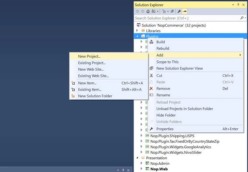Screen dimensions: 248x172
Task: Click the Back navigation icon in Solution Explorer toolbar
Action: point(137,12)
